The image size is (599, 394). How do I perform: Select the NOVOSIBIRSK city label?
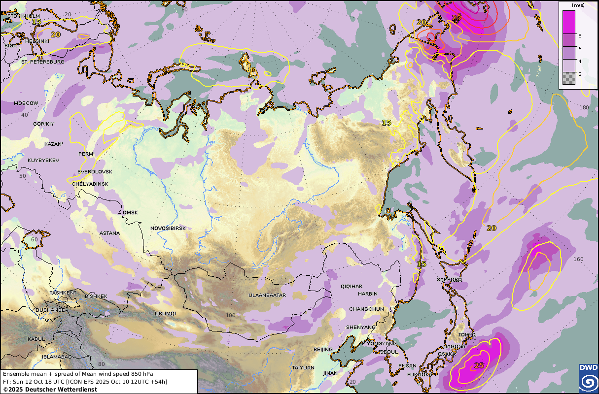(x=168, y=229)
